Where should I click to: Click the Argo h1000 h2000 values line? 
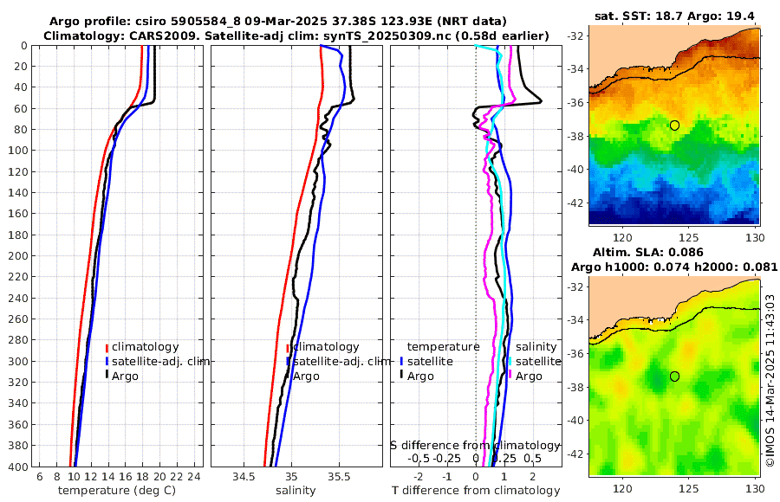click(x=674, y=267)
